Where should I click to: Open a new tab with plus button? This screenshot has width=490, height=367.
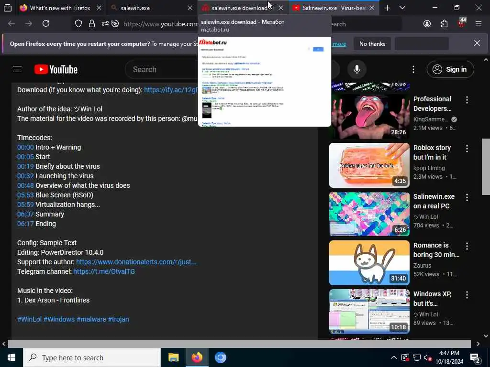(387, 8)
